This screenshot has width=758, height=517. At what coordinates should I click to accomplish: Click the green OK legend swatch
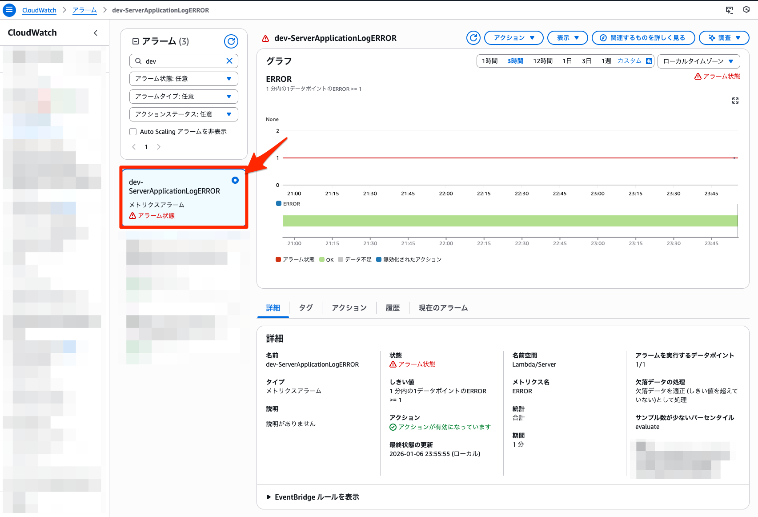(322, 259)
